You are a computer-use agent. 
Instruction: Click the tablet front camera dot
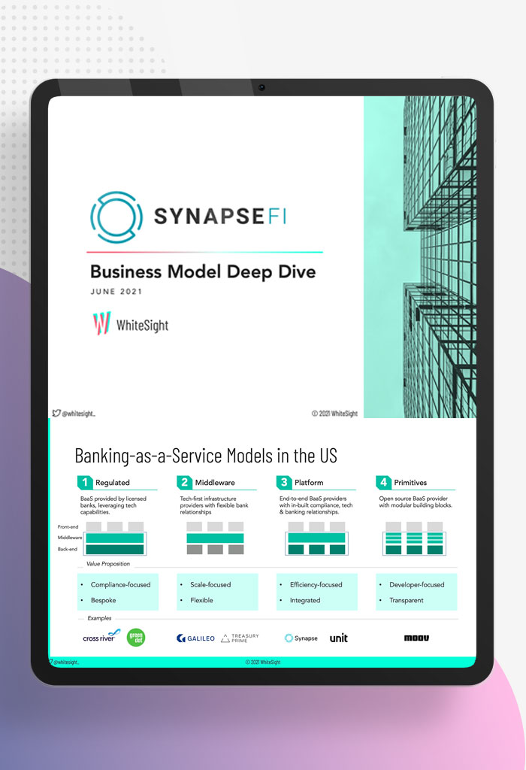click(x=262, y=87)
